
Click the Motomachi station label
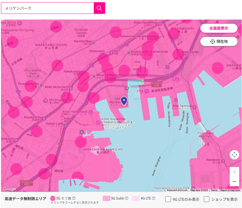click(x=97, y=51)
